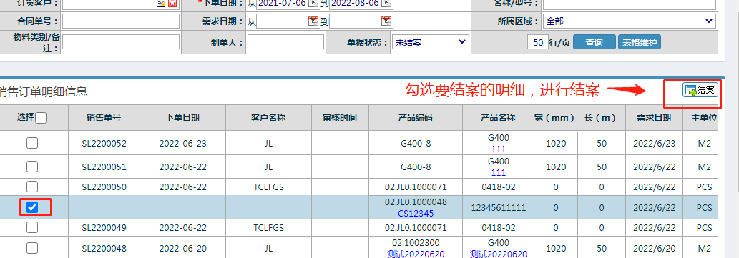Open the 单据状态 dropdown showing 未结案
The width and height of the screenshot is (739, 258).
tap(430, 42)
